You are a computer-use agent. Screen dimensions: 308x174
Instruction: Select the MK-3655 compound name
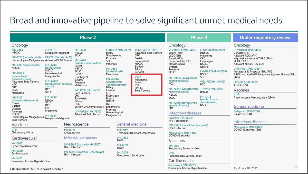[123, 138]
